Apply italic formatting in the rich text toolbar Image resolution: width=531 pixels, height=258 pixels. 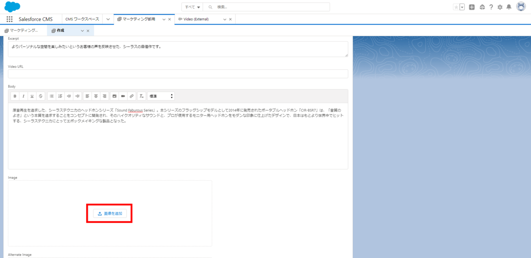pyautogui.click(x=23, y=96)
